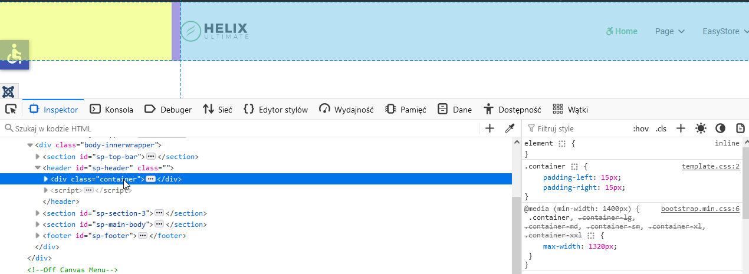Open the Home menu link

tap(622, 31)
